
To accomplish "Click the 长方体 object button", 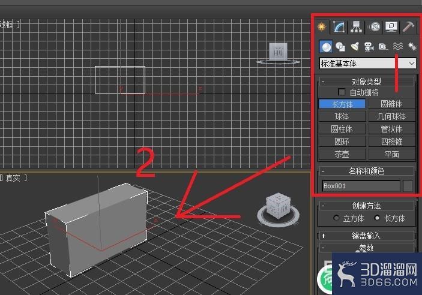I will 342,104.
